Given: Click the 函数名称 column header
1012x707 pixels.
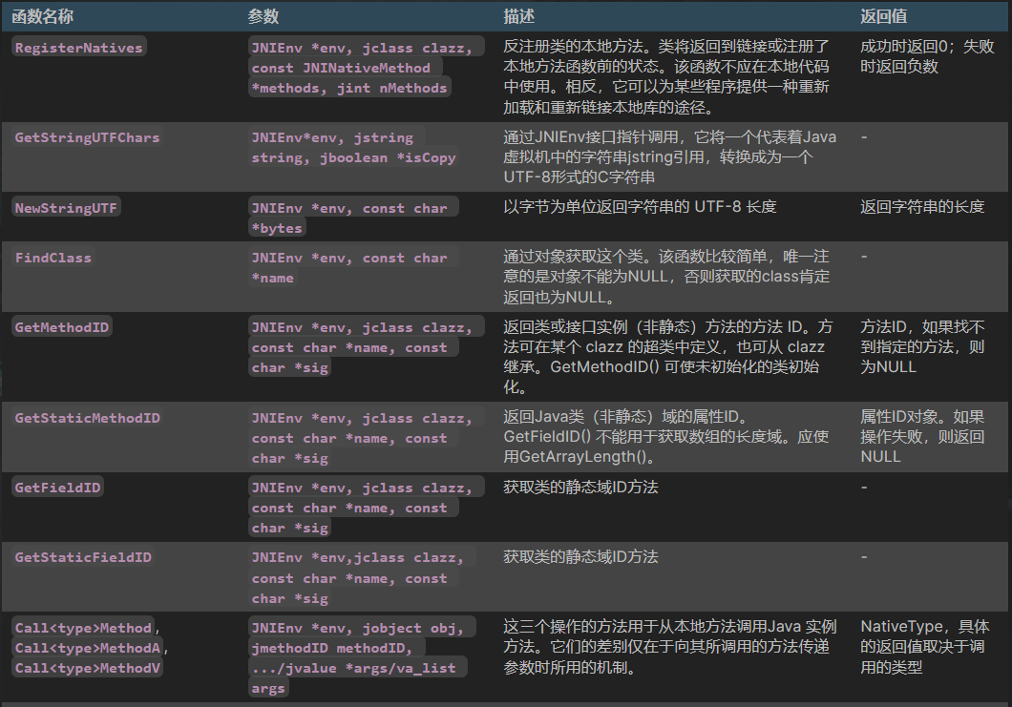Looking at the screenshot, I should click(43, 16).
